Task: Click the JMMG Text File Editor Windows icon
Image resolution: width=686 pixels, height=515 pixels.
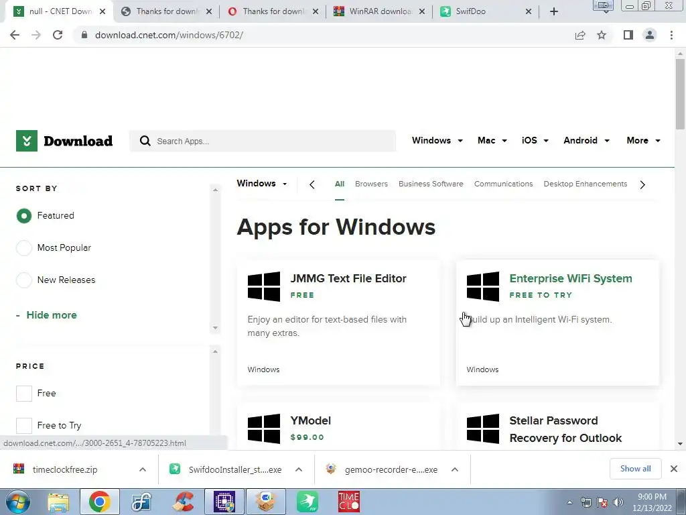Action: pos(264,286)
